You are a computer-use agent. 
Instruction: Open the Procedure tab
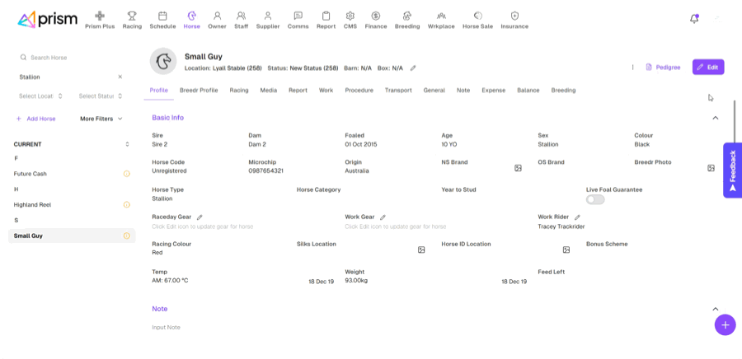click(x=359, y=90)
